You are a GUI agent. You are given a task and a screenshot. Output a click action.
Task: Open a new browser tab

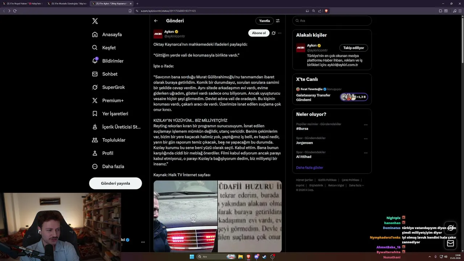coord(137,4)
